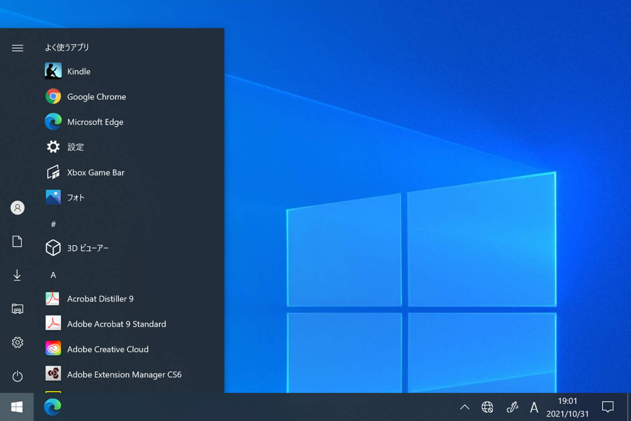Open Microsoft Edge in the app list
631x421 pixels.
pyautogui.click(x=95, y=122)
